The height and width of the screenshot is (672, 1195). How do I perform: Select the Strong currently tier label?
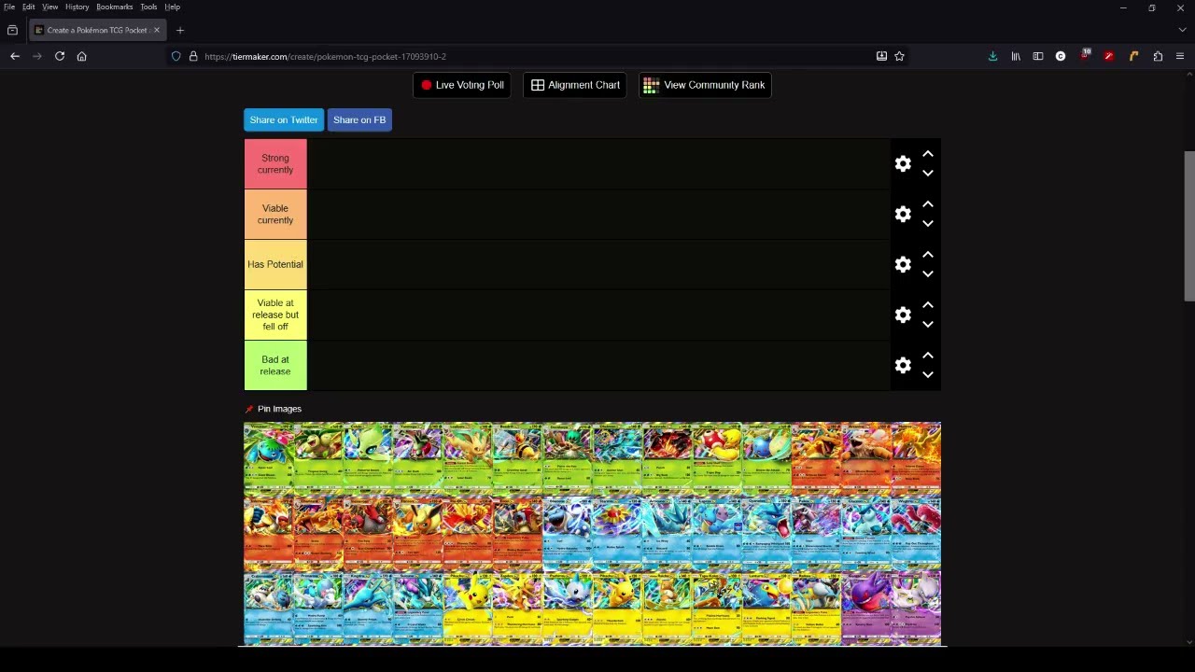(x=275, y=164)
